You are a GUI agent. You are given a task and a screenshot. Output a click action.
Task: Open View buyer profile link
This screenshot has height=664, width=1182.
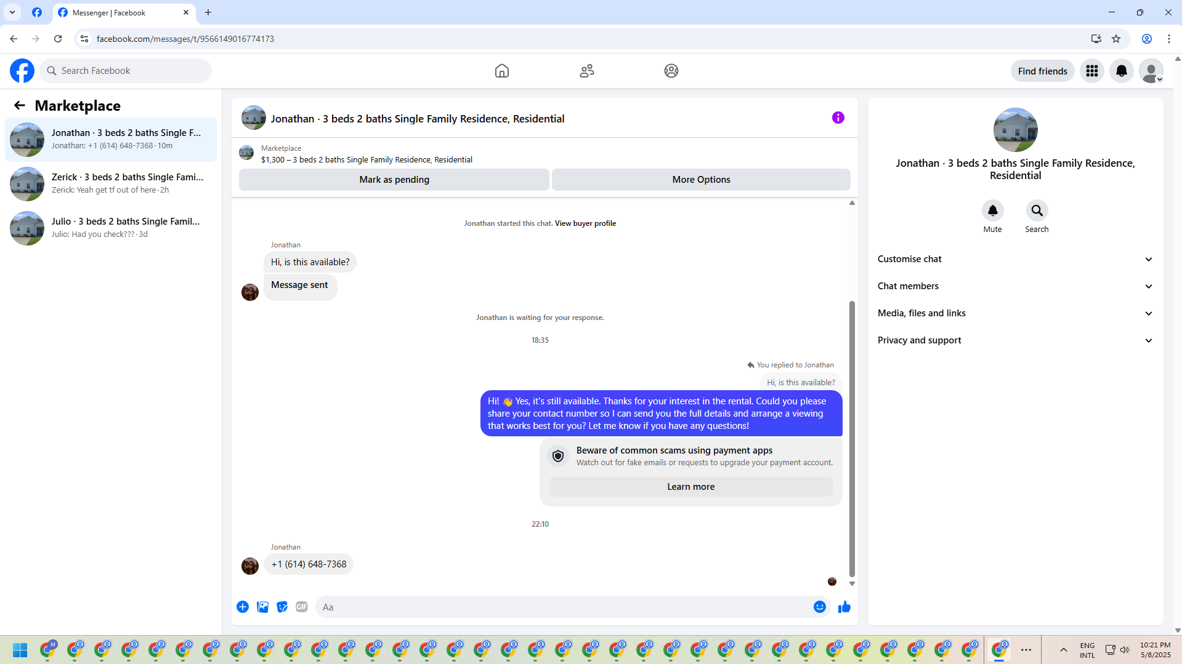pos(585,223)
